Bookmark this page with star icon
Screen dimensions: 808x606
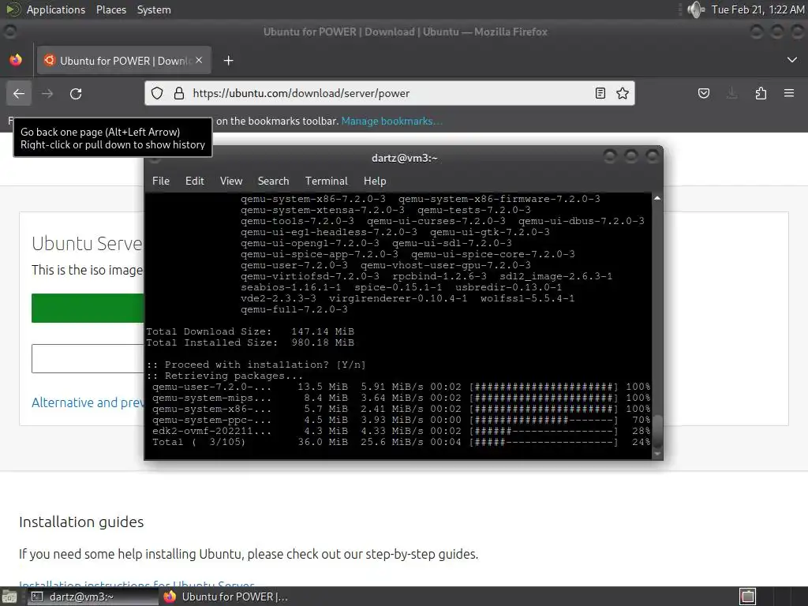(623, 93)
